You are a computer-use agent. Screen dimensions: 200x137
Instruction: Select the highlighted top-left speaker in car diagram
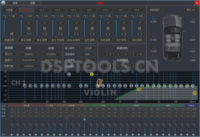tap(154, 18)
